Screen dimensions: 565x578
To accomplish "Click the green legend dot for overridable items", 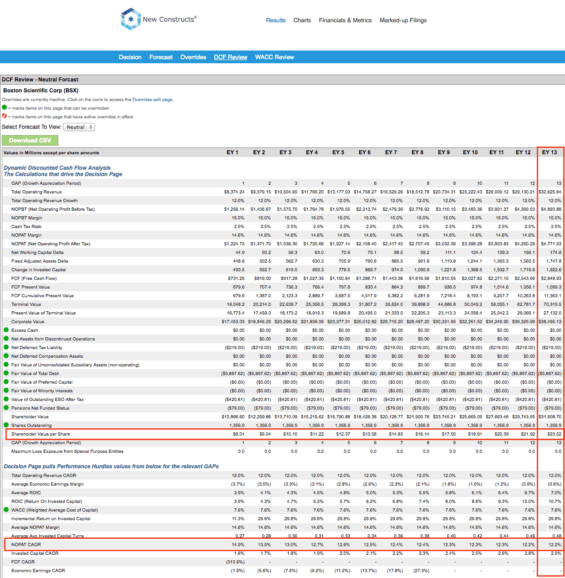I will coord(5,107).
